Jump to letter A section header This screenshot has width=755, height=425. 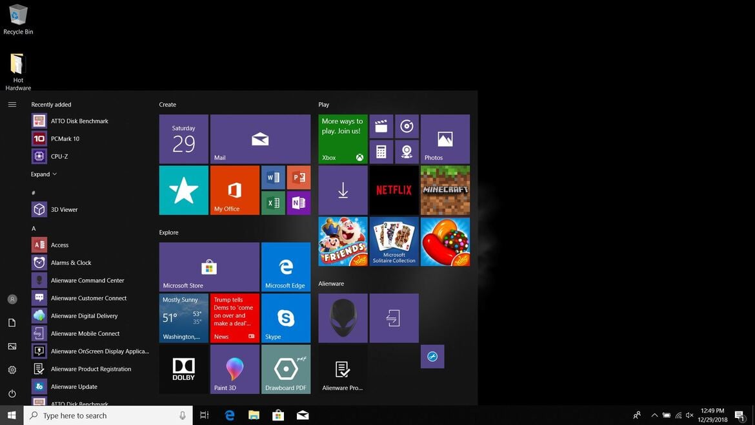coord(34,229)
